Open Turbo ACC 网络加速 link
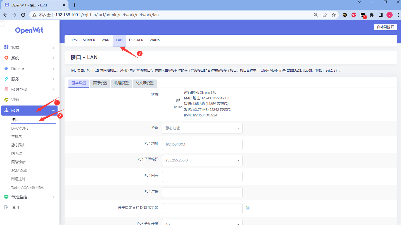 (x=27, y=187)
